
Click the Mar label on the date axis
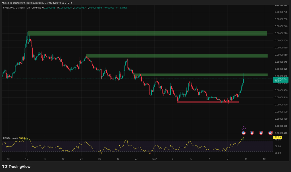click(154, 159)
